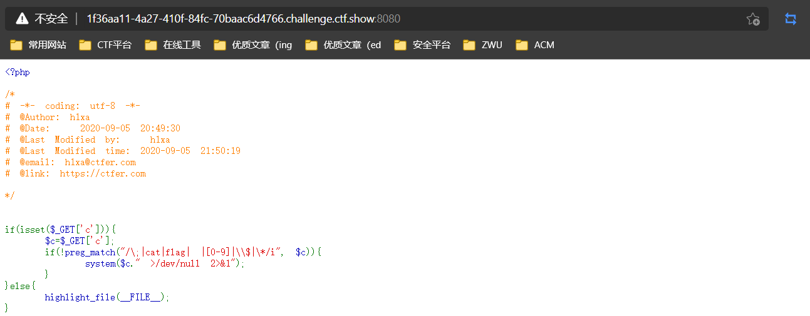Click the }else{ code line
Viewport: 810px width, 316px height.
click(x=20, y=286)
